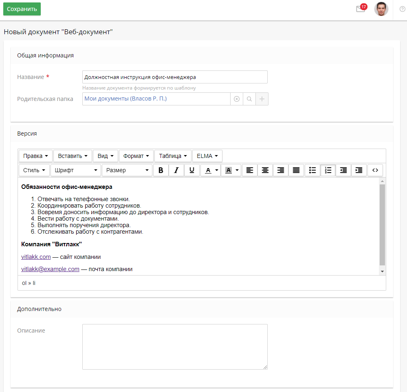Toggle bold formatting in the editor
The image size is (407, 392).
click(161, 170)
